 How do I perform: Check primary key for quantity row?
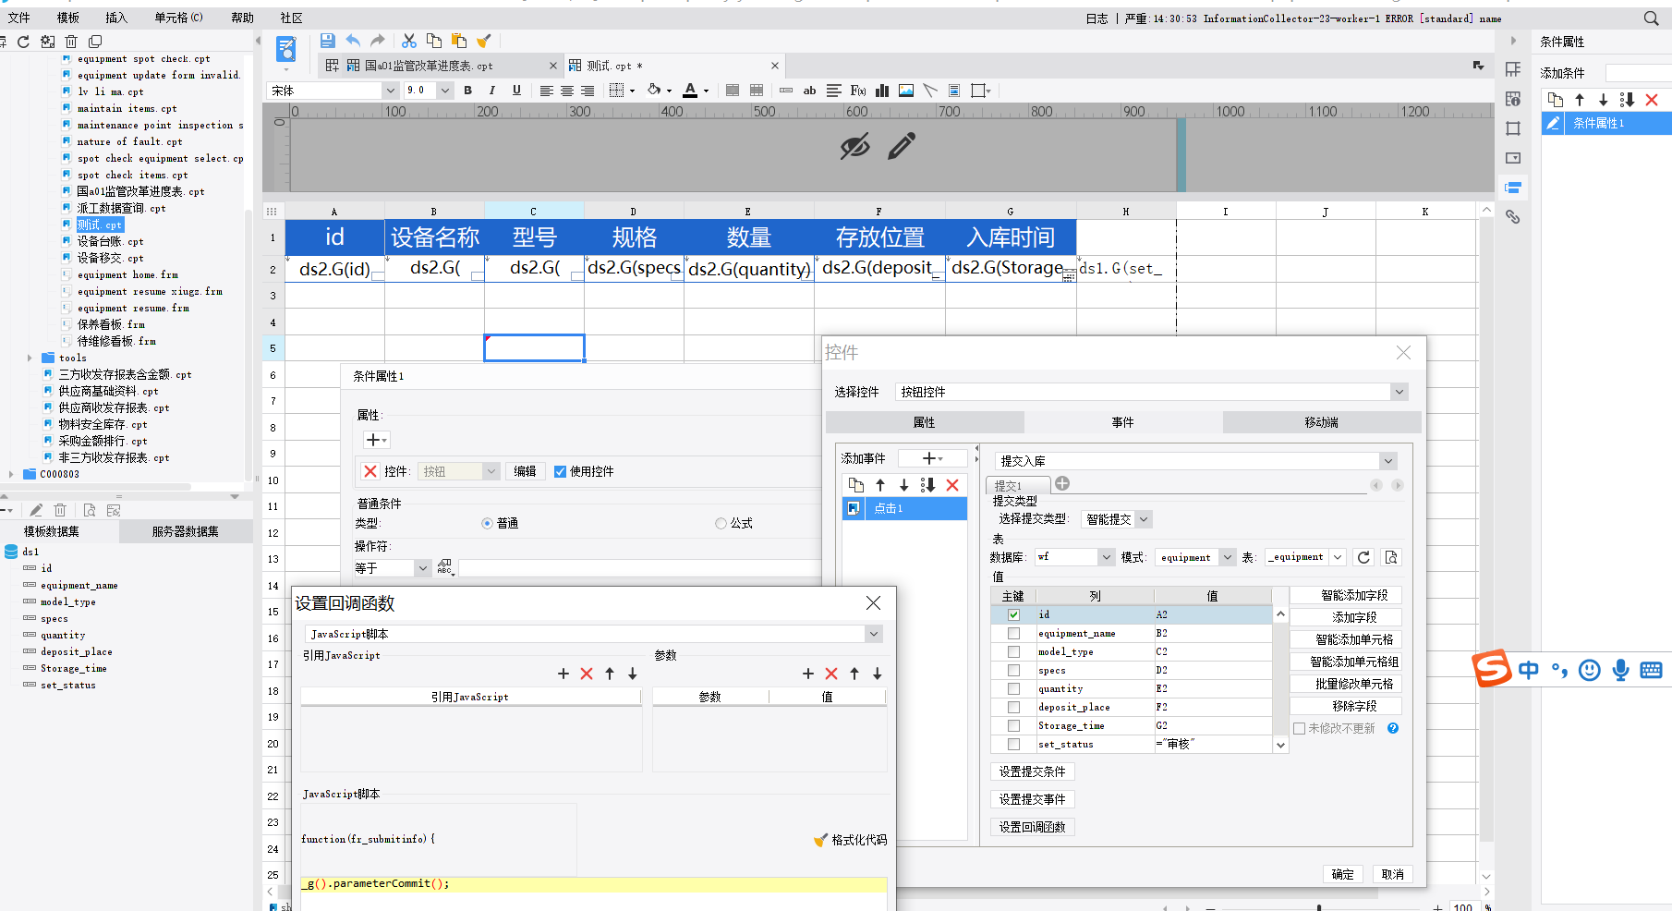pos(1013,688)
